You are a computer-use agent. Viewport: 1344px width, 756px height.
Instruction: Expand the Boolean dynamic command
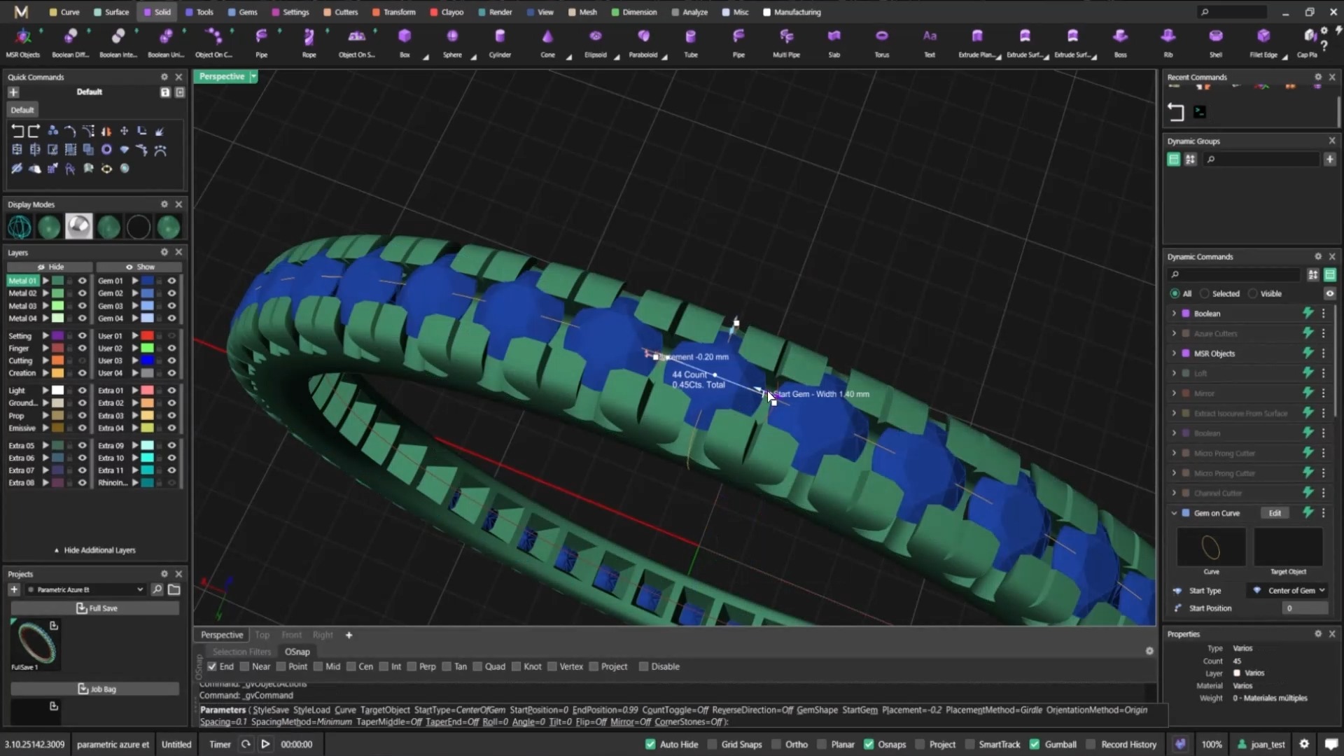(1174, 314)
